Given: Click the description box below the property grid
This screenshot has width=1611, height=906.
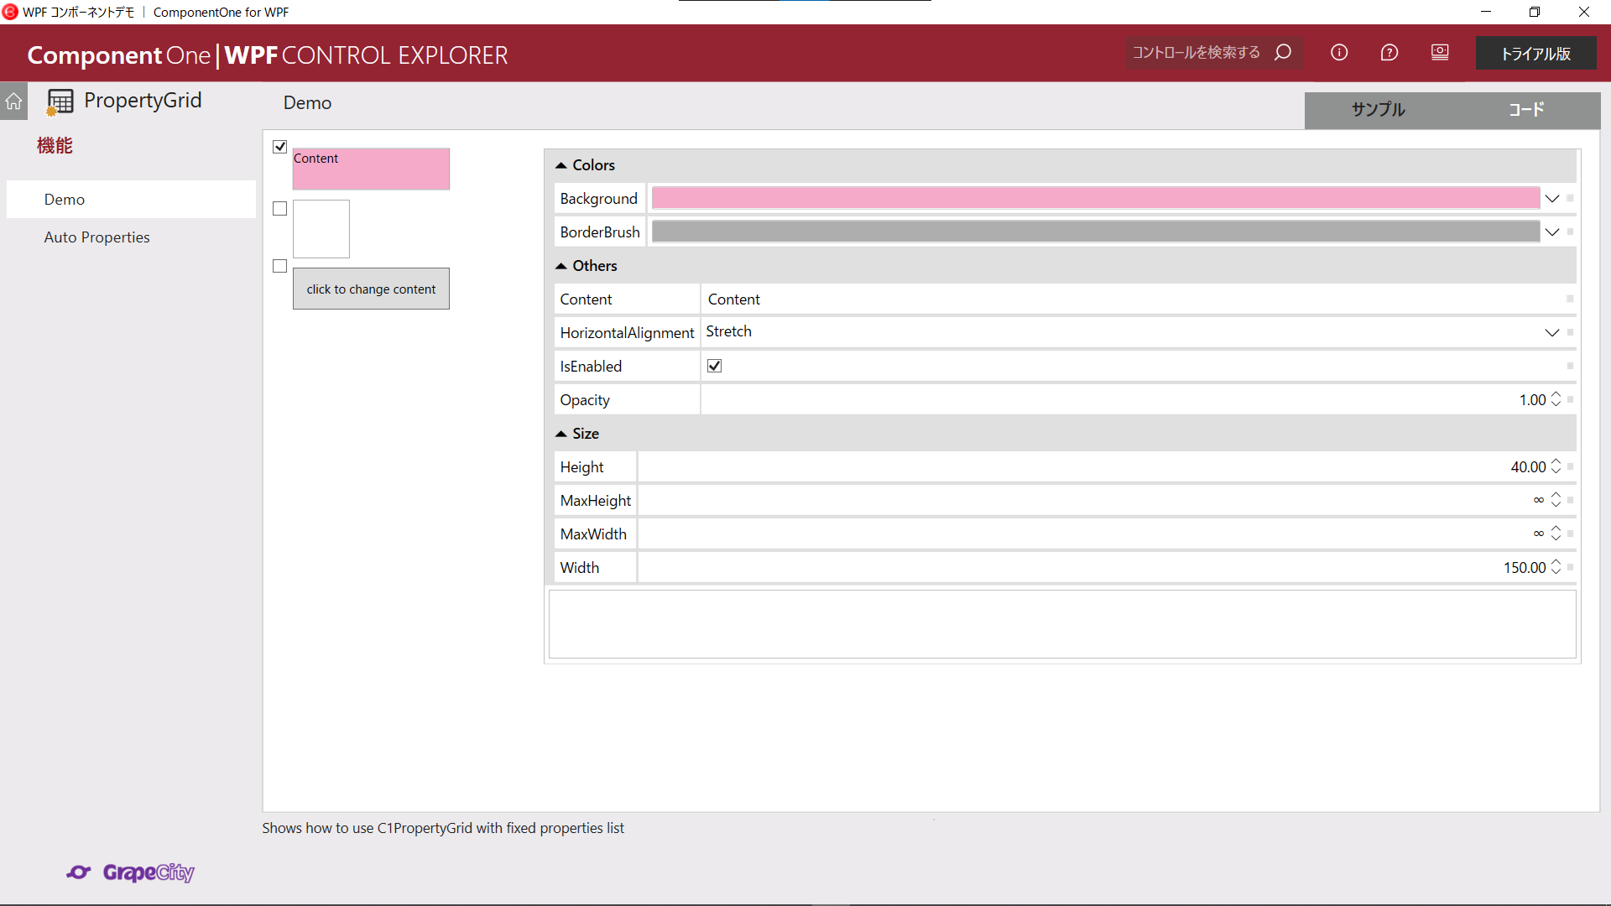Looking at the screenshot, I should (x=1062, y=624).
